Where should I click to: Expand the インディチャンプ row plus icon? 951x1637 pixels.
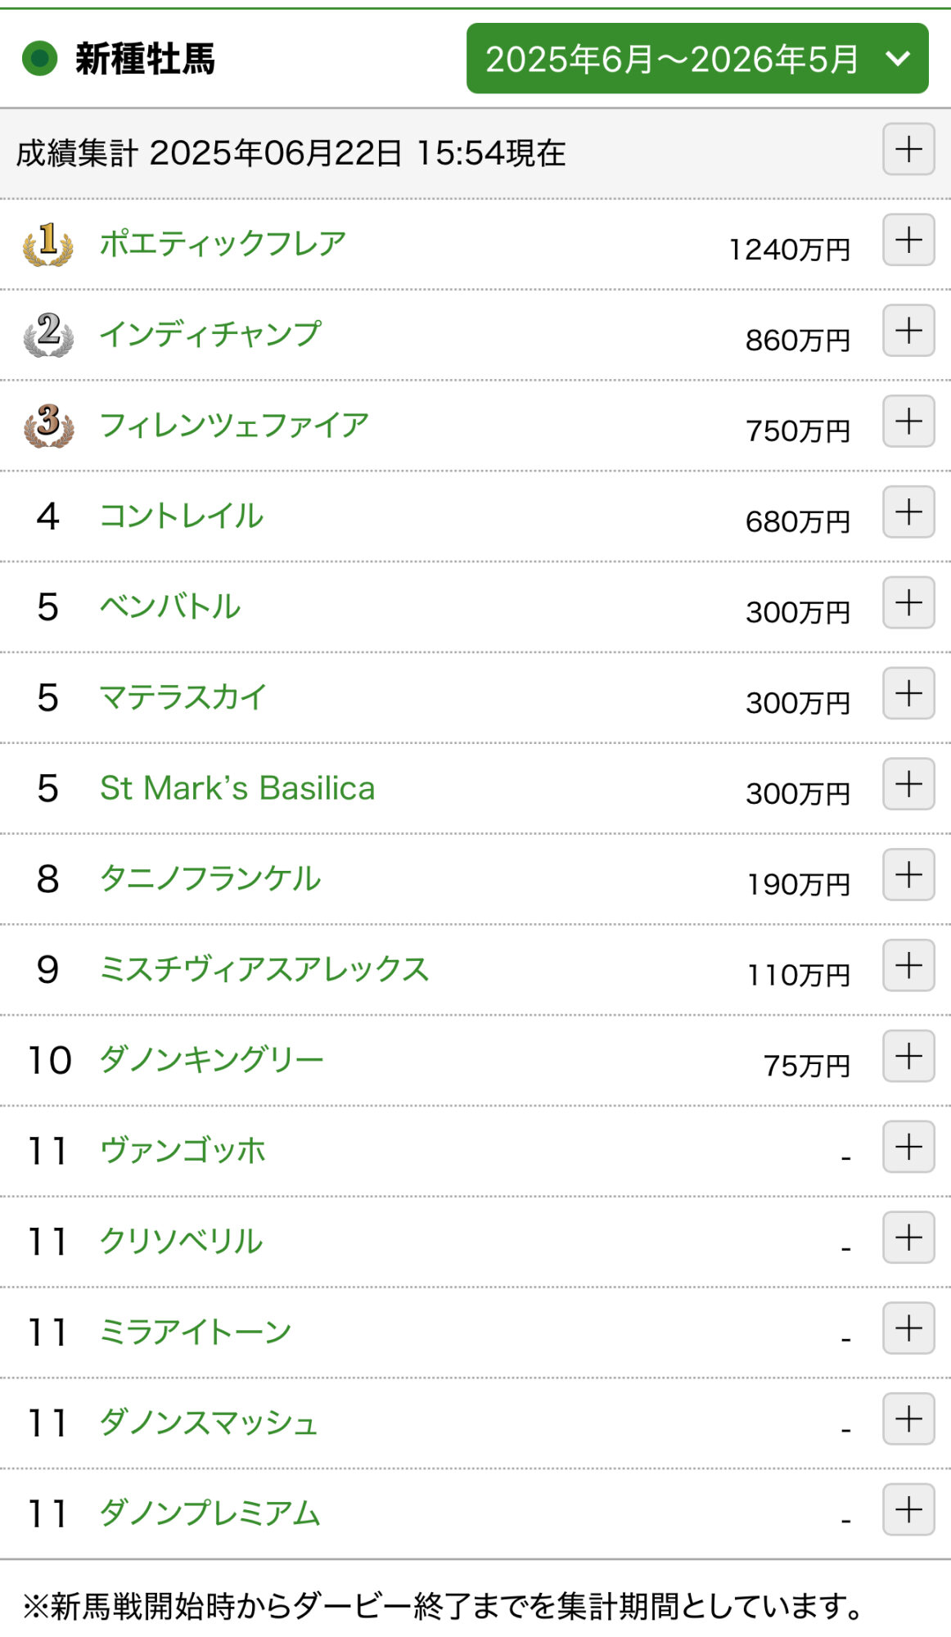pos(908,331)
